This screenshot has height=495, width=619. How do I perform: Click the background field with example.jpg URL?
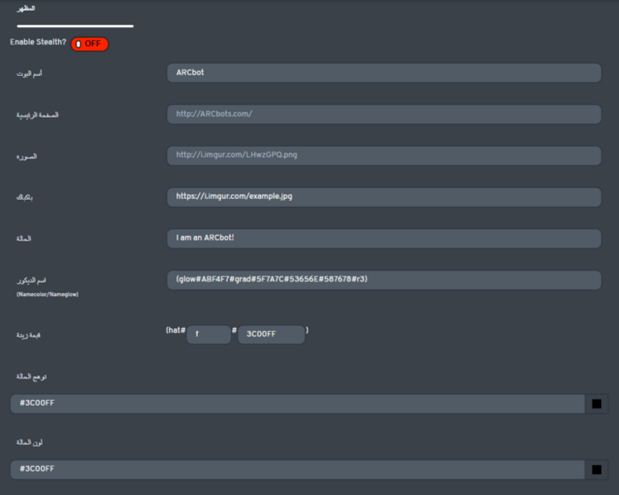coord(384,197)
